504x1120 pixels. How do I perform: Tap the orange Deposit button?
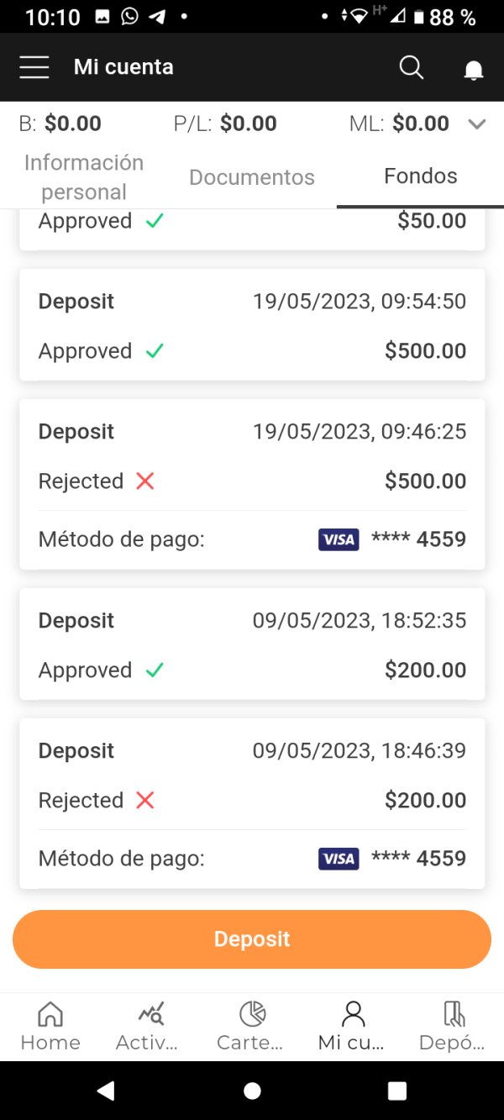252,939
